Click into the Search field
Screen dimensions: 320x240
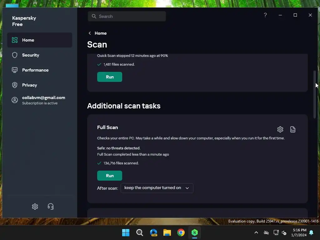(x=127, y=16)
